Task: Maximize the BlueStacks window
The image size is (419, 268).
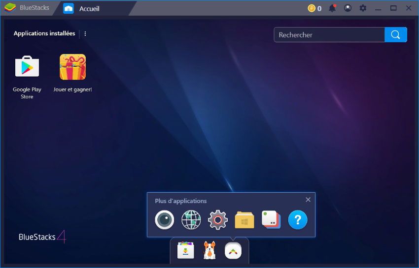Action: click(393, 8)
